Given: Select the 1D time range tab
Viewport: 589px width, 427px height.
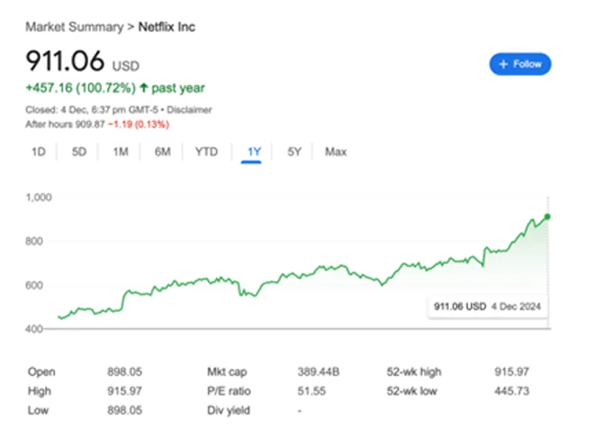Looking at the screenshot, I should click(38, 152).
